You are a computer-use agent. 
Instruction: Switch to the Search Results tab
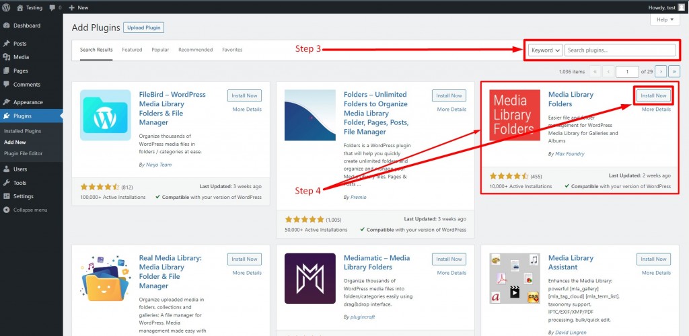[96, 50]
